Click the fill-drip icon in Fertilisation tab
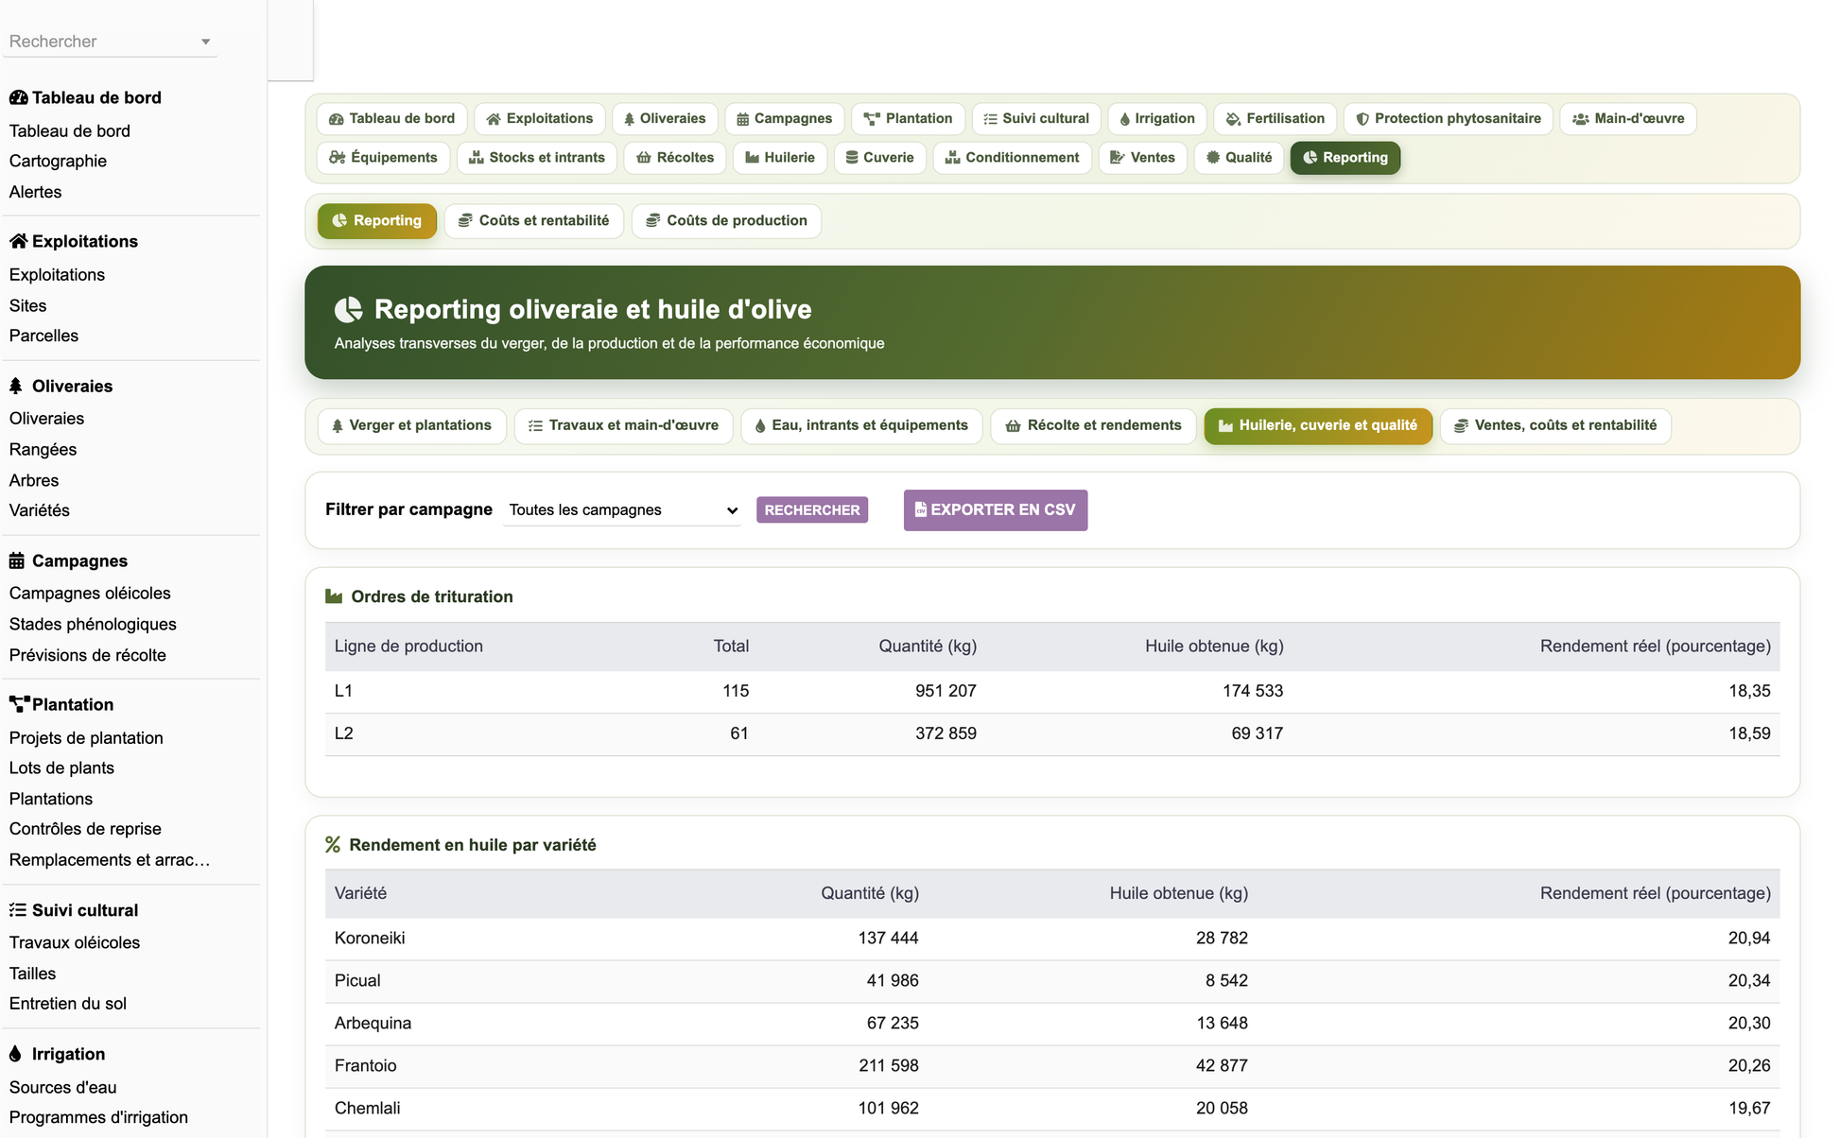 1233,119
